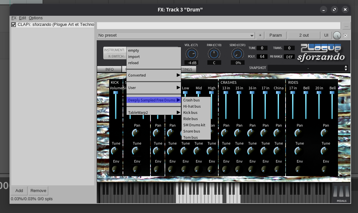Viewport: 358px width, 213px height.
Task: Click the VOL (CC7) knob
Action: (x=191, y=54)
